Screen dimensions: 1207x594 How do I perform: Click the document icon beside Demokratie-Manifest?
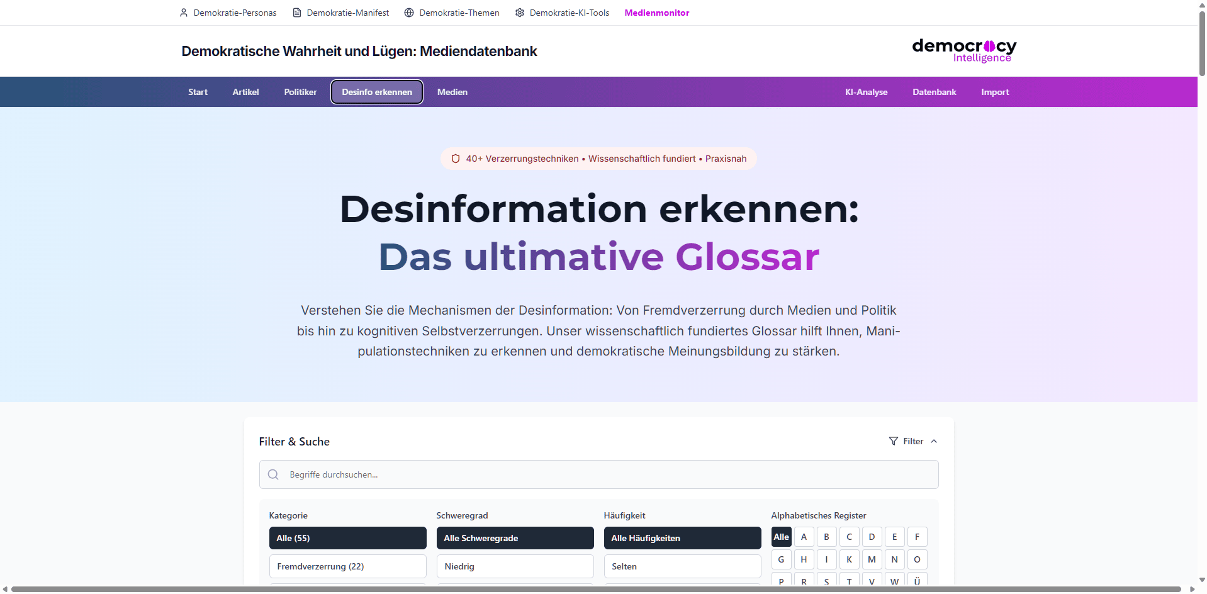coord(297,13)
